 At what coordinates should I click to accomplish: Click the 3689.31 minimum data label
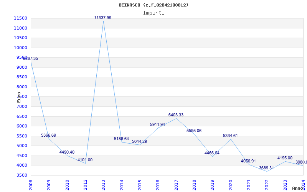coord(266,168)
